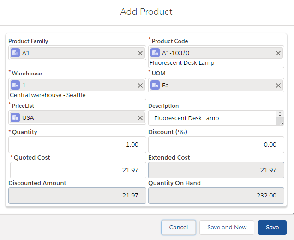The width and height of the screenshot is (294, 240).
Task: Click the Quantity On Hand label
Action: pos(174,183)
